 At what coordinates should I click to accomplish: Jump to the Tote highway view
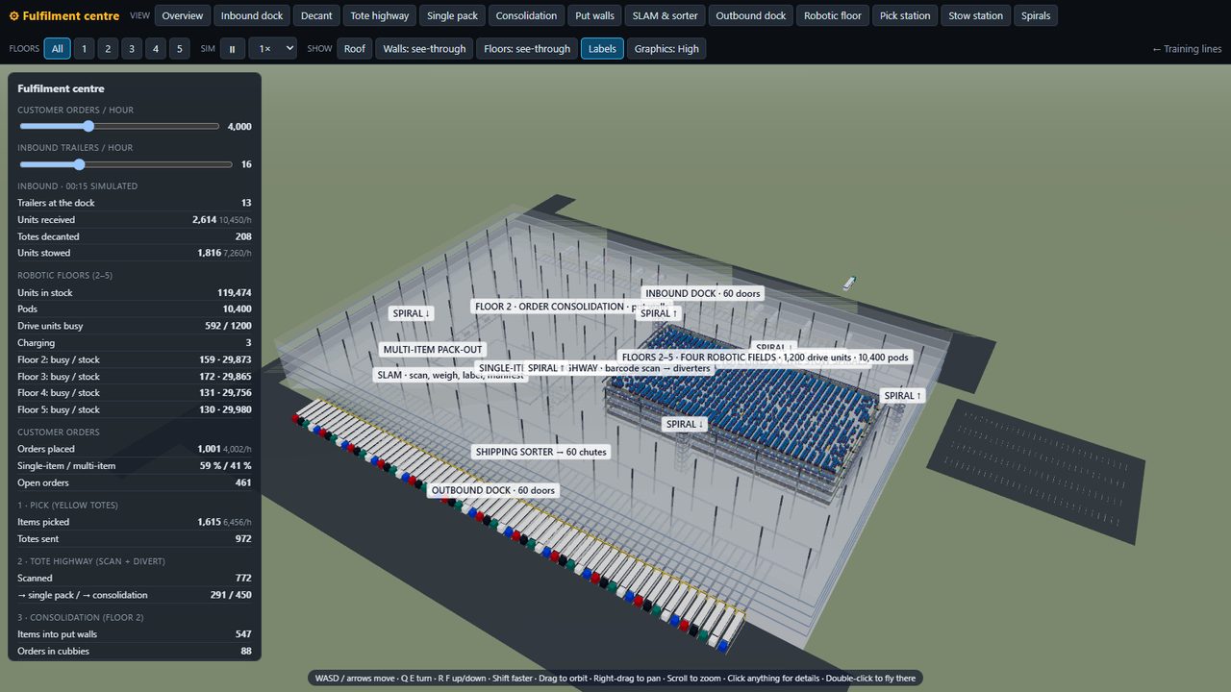380,15
